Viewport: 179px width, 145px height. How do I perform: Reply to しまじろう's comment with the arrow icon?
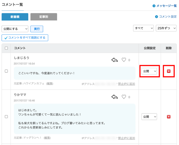pos(115,60)
